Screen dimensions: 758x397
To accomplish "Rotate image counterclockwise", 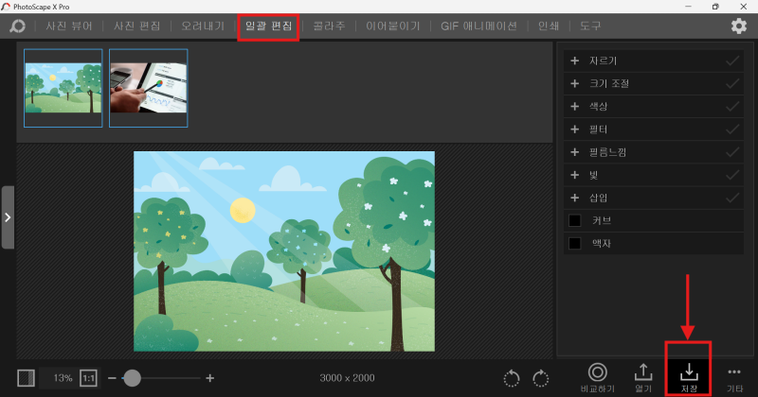I will point(512,378).
